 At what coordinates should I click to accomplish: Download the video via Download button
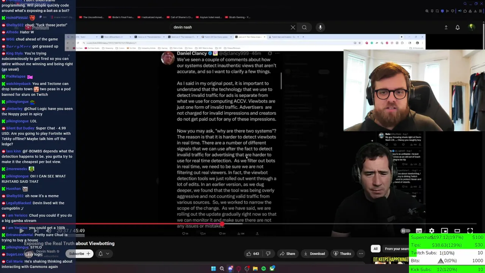click(314, 254)
